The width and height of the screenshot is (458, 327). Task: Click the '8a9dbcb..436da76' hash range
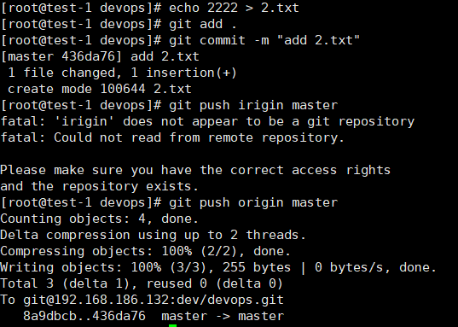click(x=84, y=316)
